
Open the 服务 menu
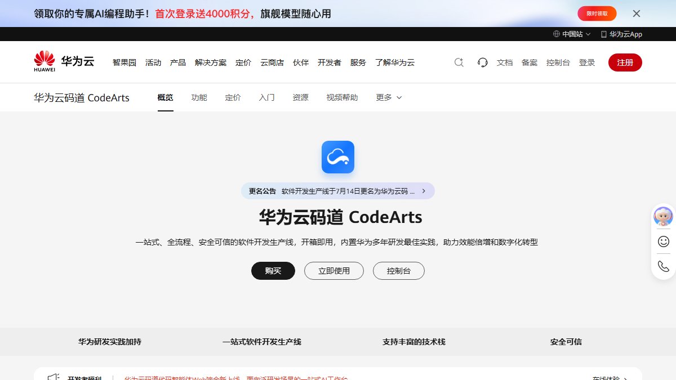(358, 62)
